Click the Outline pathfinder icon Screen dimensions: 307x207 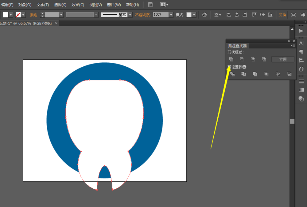point(278,74)
